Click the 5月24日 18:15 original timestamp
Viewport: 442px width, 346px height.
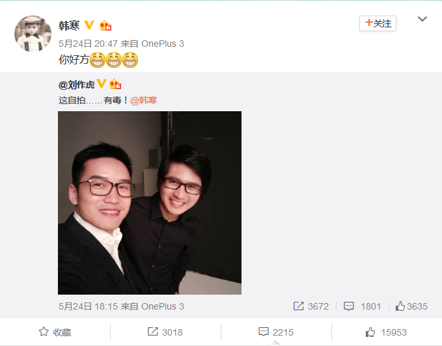pyautogui.click(x=88, y=306)
